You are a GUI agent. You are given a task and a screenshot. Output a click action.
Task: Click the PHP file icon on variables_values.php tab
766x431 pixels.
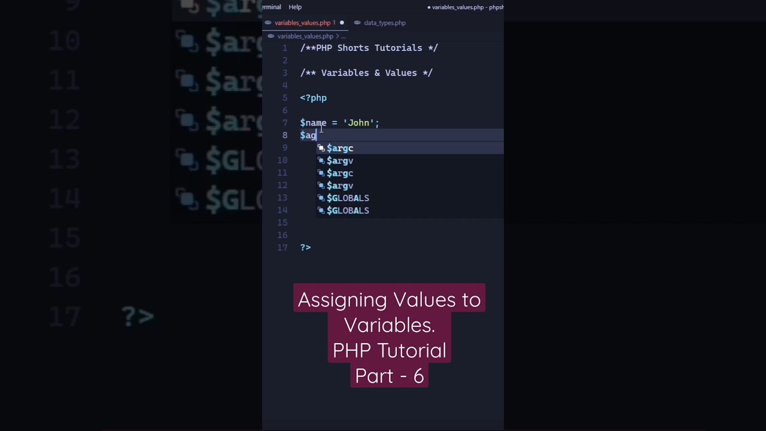(269, 23)
